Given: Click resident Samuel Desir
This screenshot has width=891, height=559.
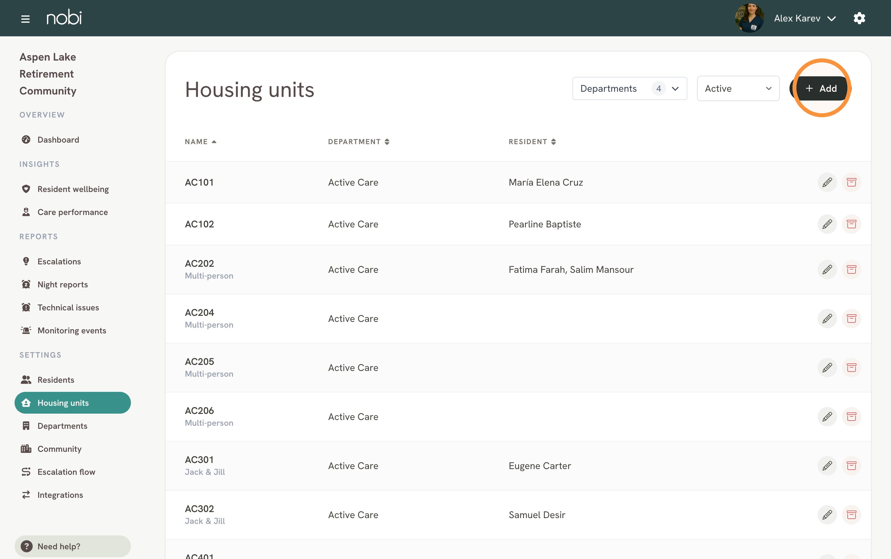Looking at the screenshot, I should pos(537,514).
